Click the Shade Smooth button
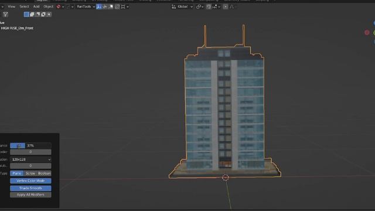375x211 pixels. click(x=30, y=188)
